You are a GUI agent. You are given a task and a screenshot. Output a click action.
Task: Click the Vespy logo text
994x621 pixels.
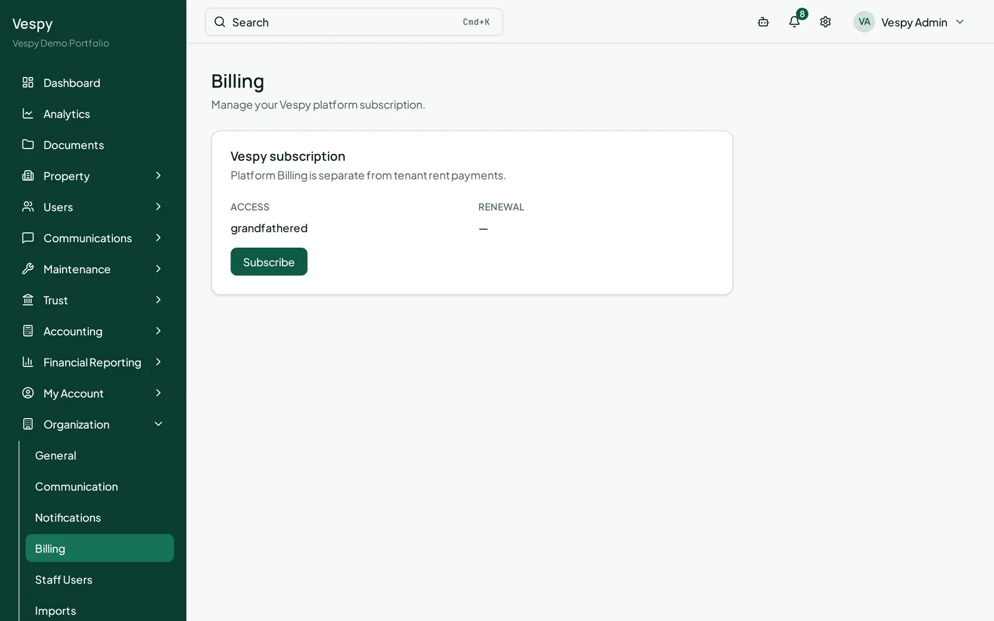pyautogui.click(x=32, y=24)
